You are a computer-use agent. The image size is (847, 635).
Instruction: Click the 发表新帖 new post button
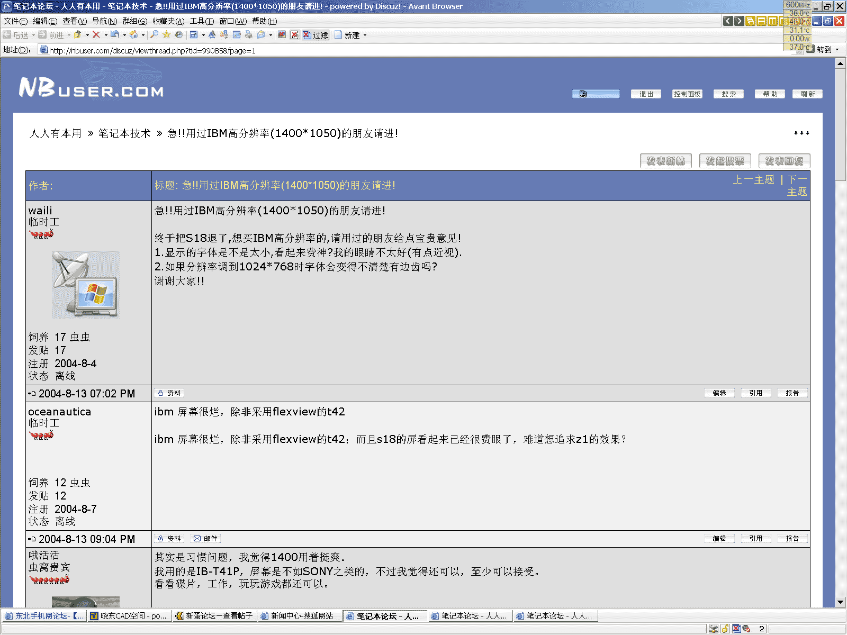666,161
